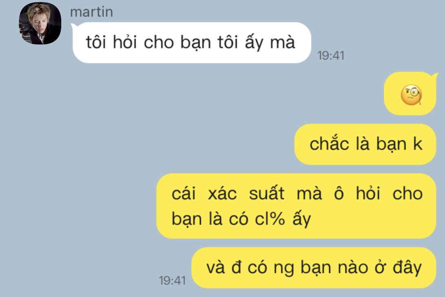Click the 19:41 timestamp beside martin's message

[331, 55]
